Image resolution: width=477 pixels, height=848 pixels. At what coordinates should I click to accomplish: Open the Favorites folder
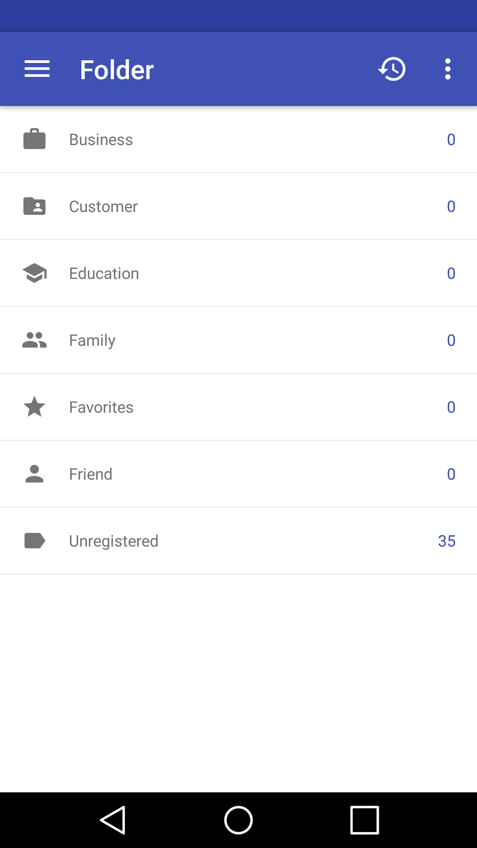[101, 407]
